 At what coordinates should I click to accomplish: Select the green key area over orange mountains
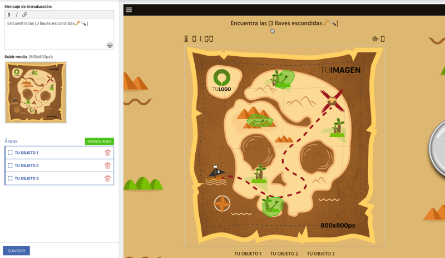point(260,121)
